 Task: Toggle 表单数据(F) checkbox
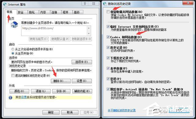(108, 68)
